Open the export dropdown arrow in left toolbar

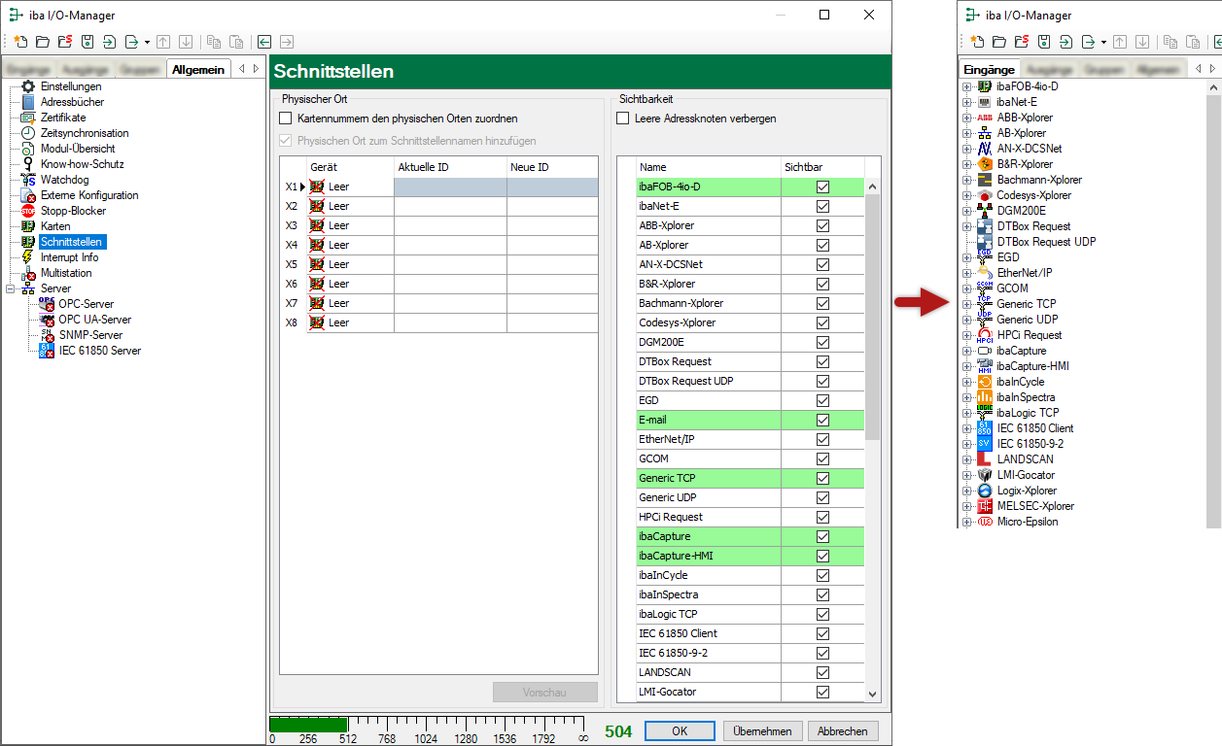147,42
